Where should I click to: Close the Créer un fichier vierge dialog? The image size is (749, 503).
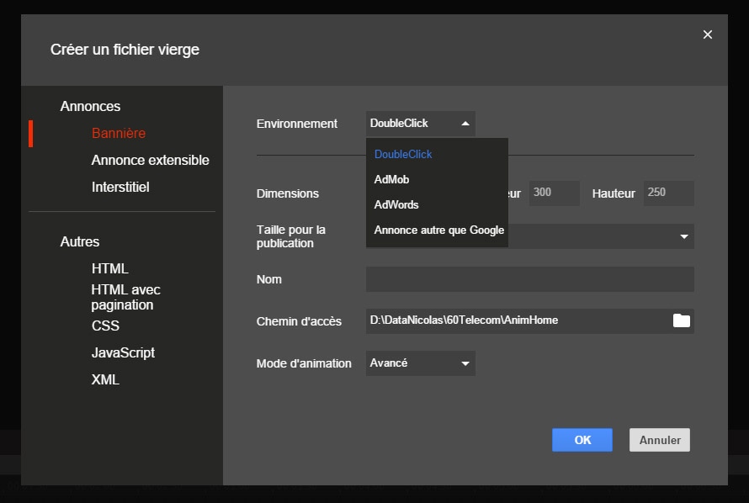pyautogui.click(x=708, y=34)
